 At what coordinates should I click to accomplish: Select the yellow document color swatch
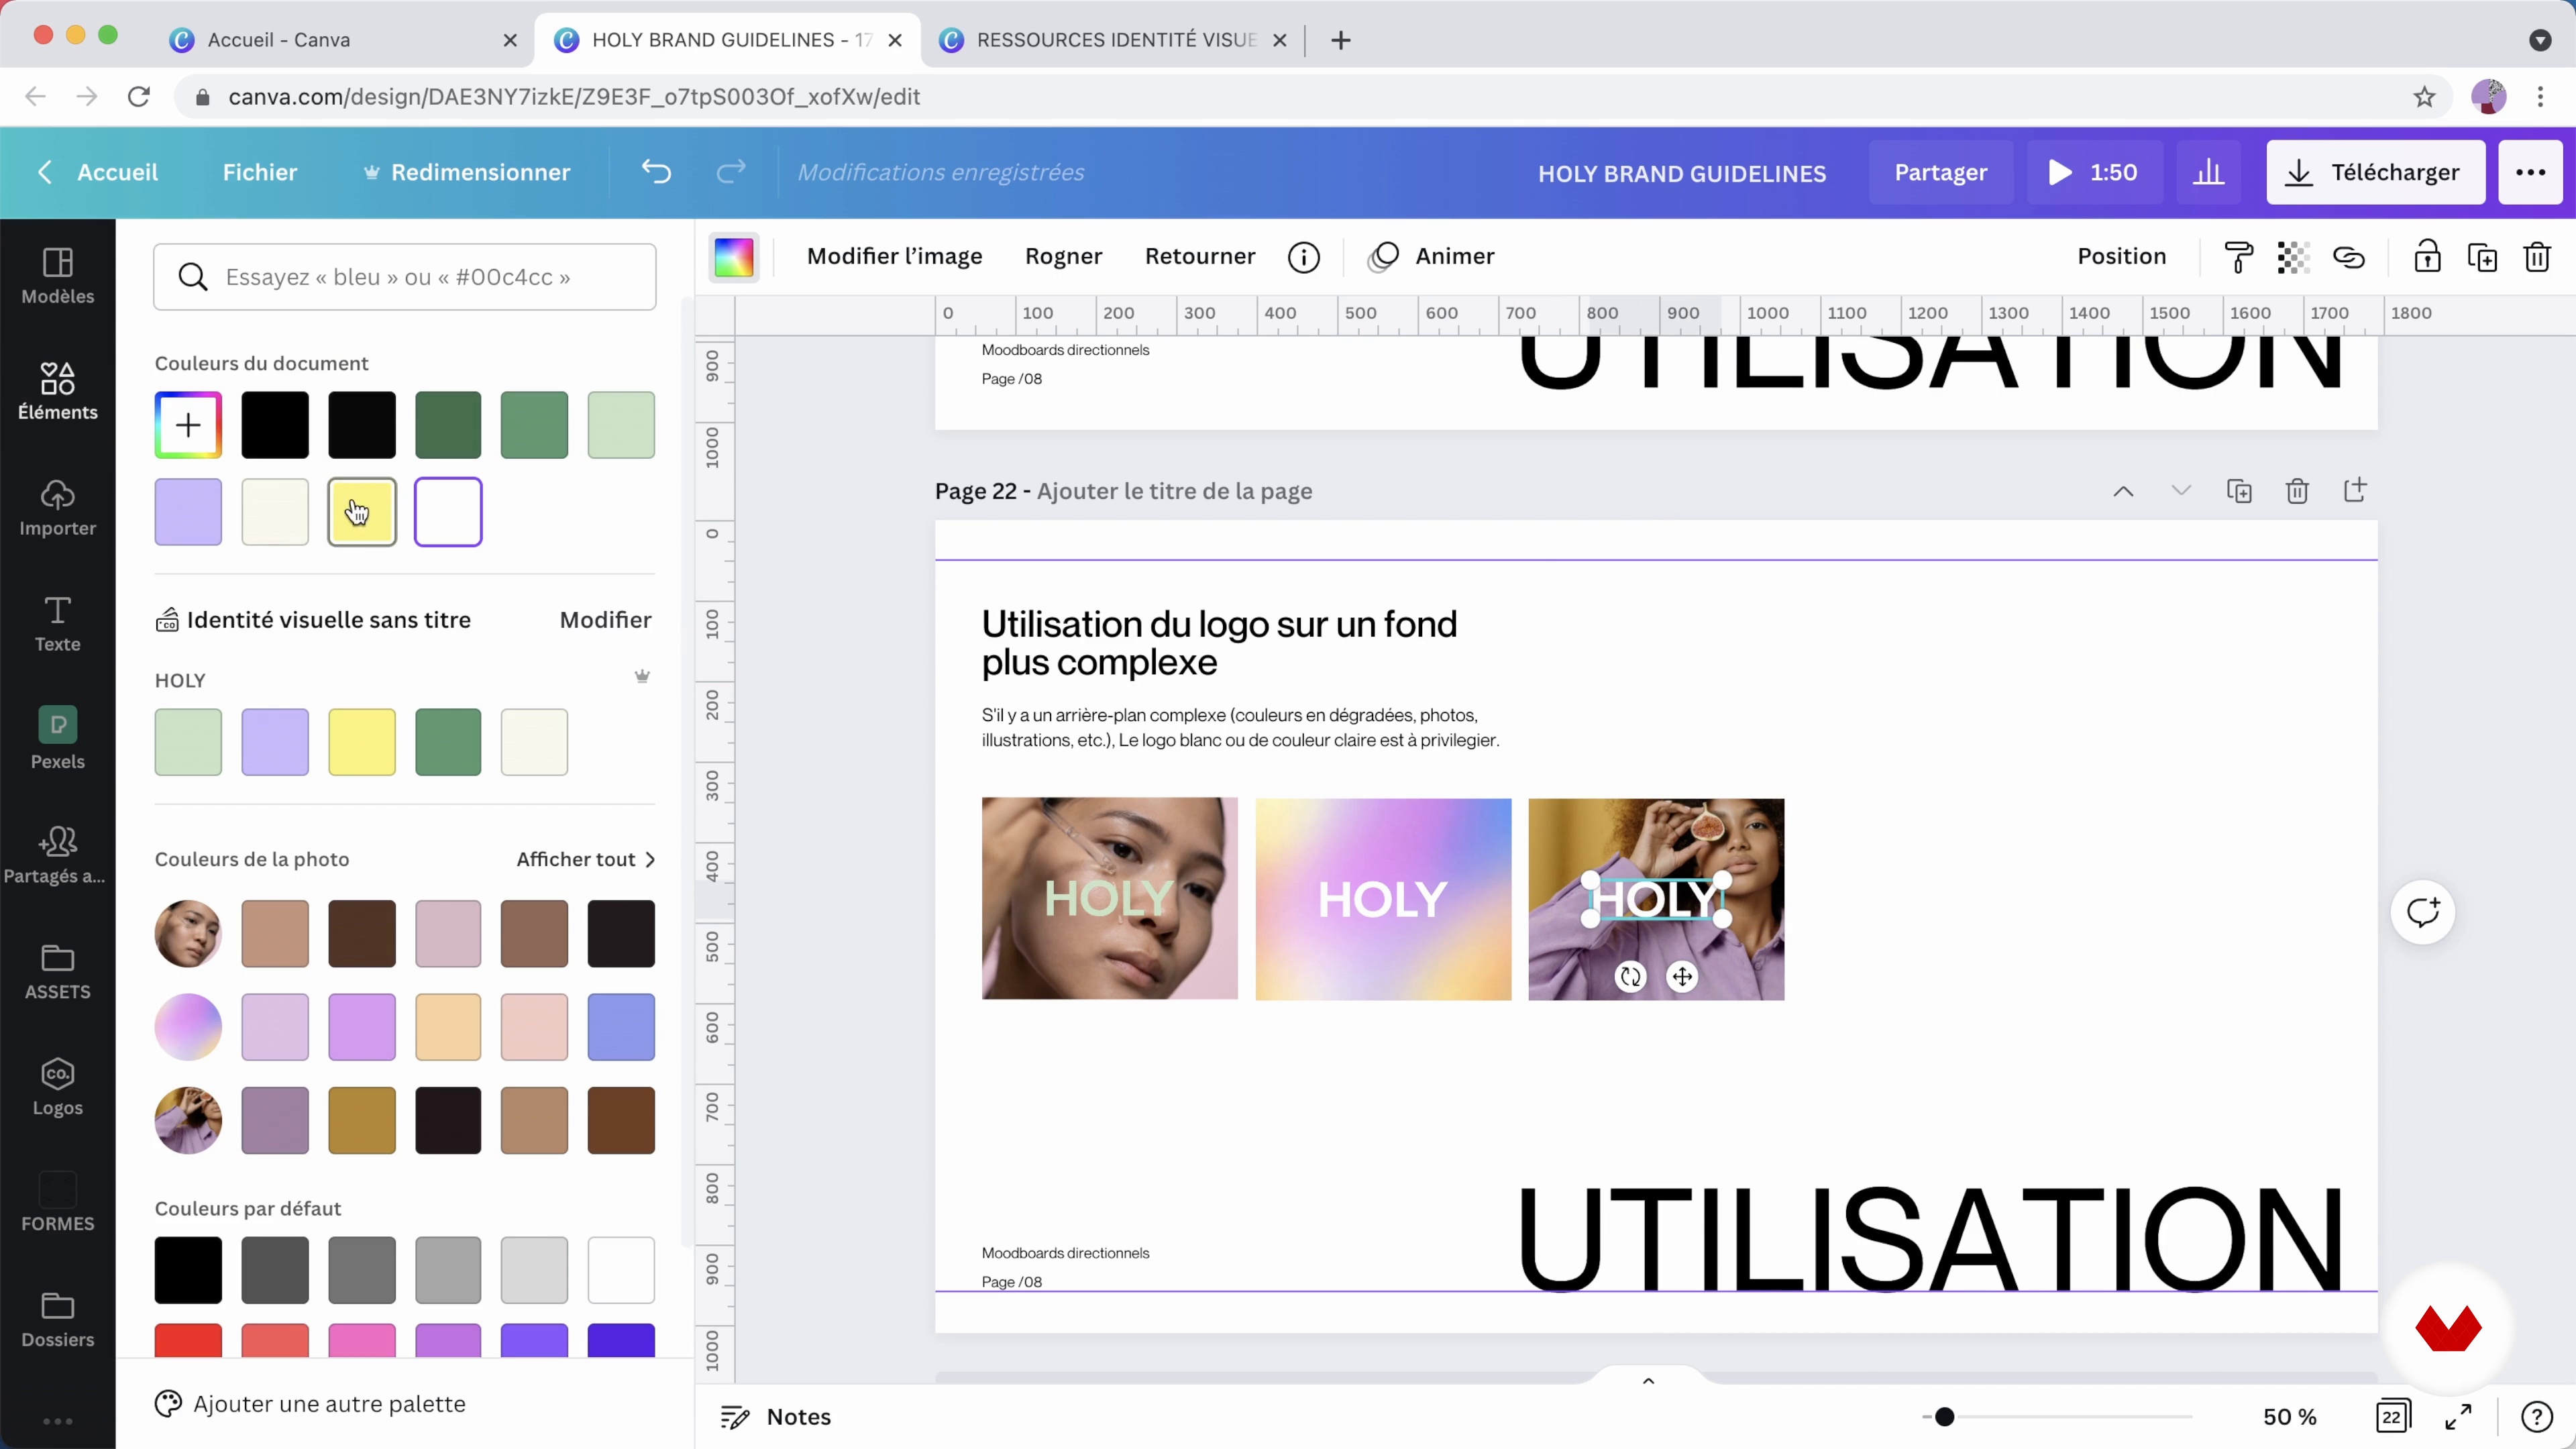click(x=362, y=512)
